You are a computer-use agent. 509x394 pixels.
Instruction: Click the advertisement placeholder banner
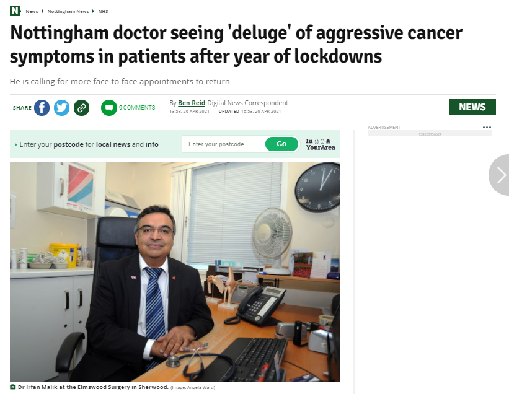(x=430, y=134)
